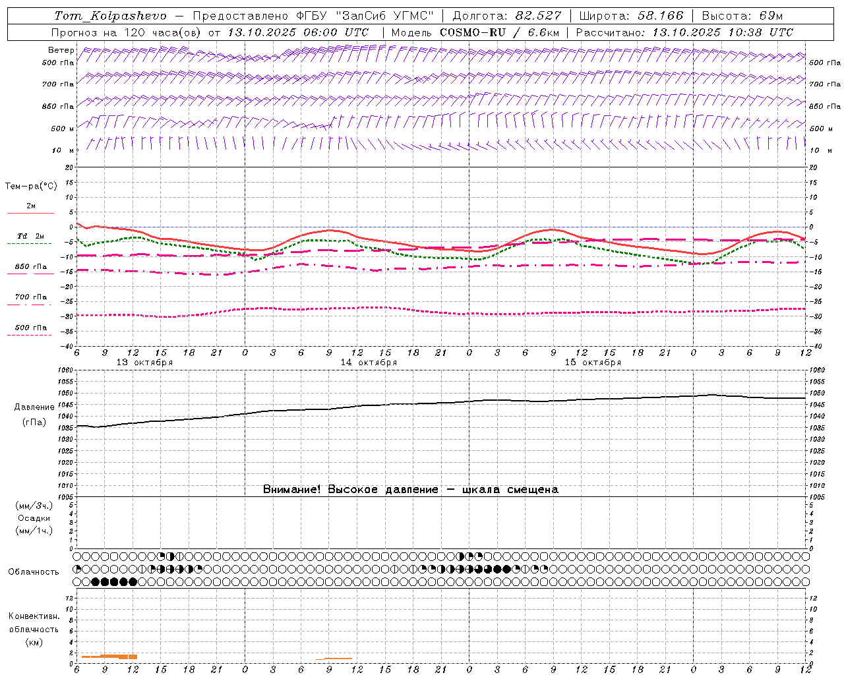Select the 'ЗапСиб УГМС' provider text
This screenshot has height=675, width=844.
[385, 16]
